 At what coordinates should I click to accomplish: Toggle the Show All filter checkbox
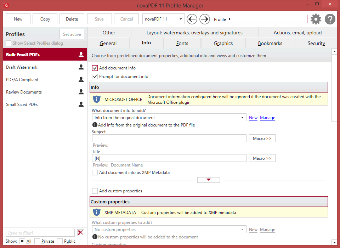tap(22, 241)
